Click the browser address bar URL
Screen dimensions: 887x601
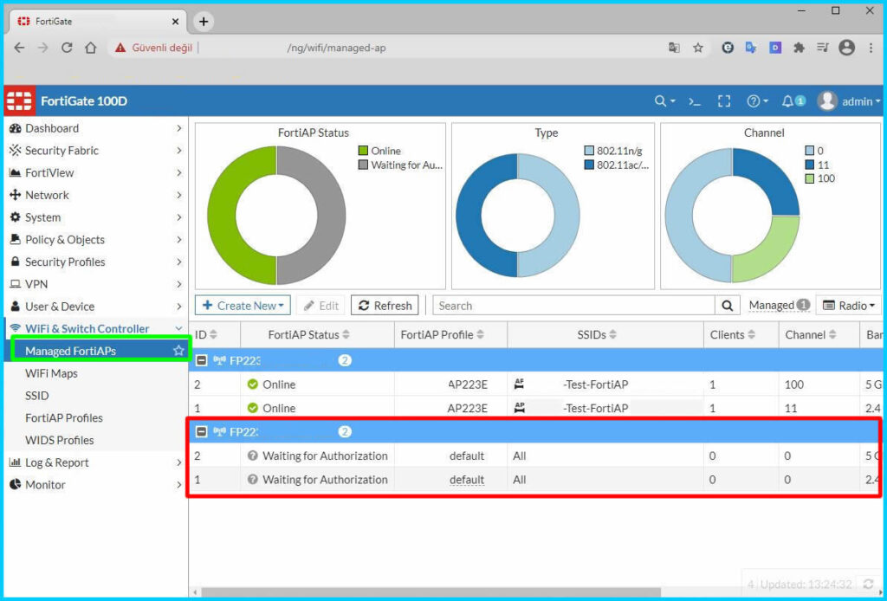tap(336, 48)
